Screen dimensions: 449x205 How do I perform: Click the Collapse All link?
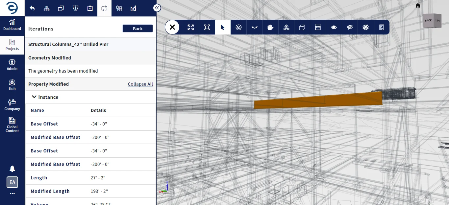coord(140,84)
